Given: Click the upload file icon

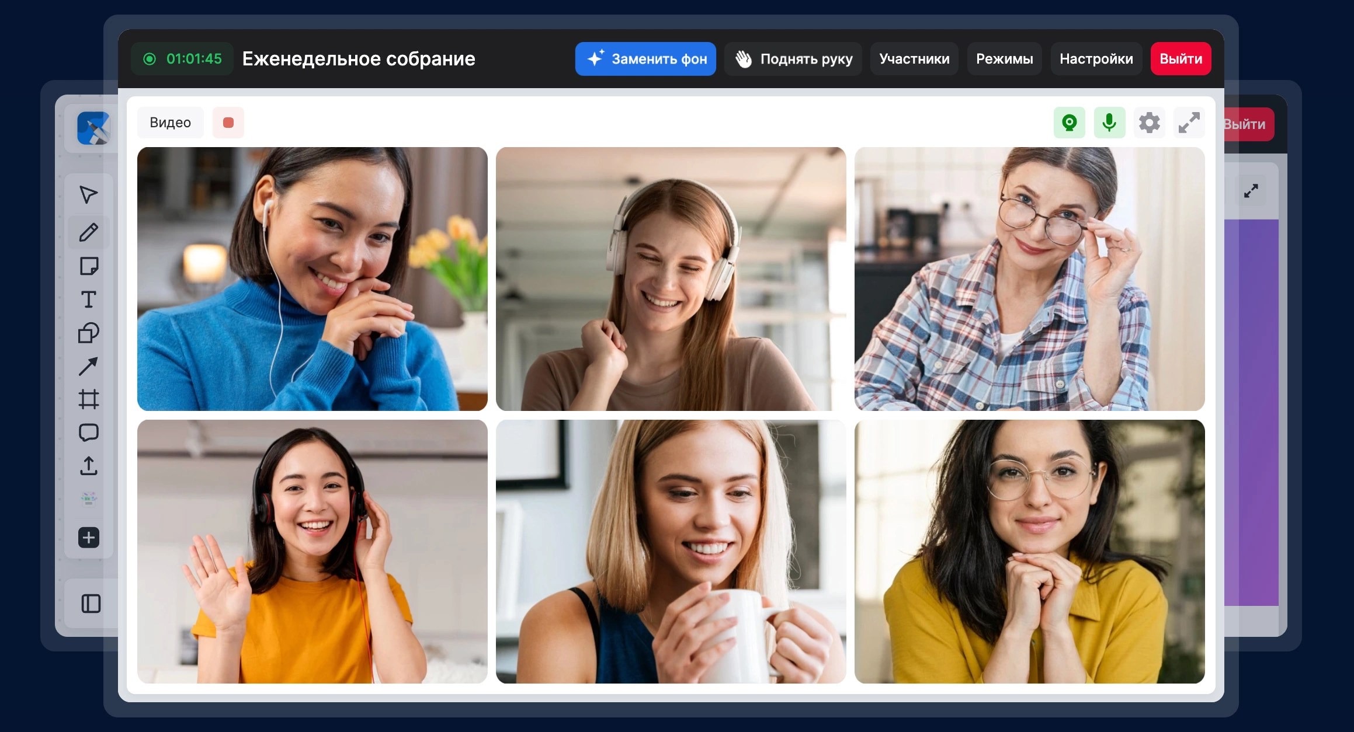Looking at the screenshot, I should tap(88, 466).
